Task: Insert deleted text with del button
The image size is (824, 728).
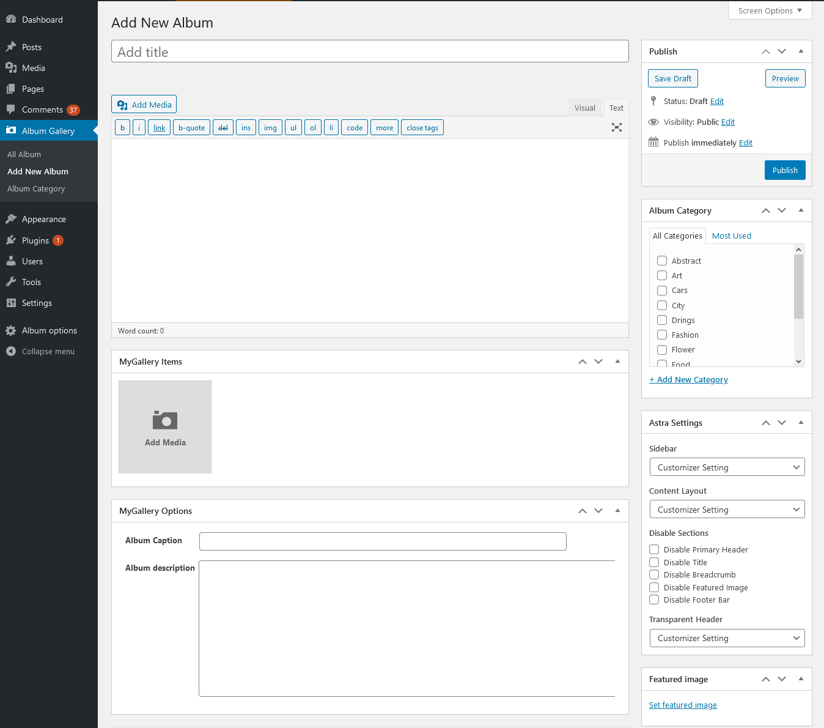Action: point(223,127)
